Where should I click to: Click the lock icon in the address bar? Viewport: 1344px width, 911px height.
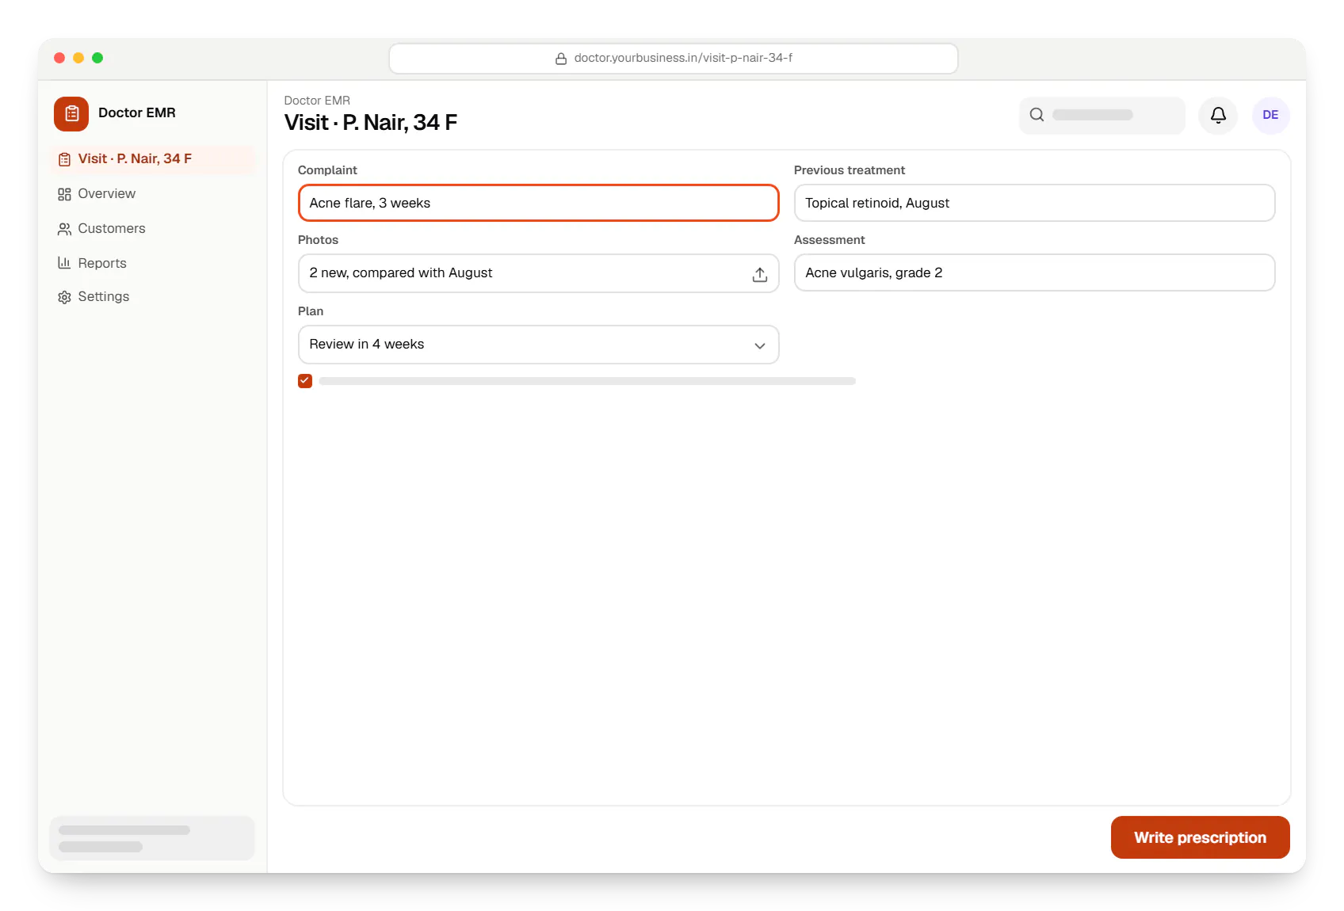click(x=561, y=59)
